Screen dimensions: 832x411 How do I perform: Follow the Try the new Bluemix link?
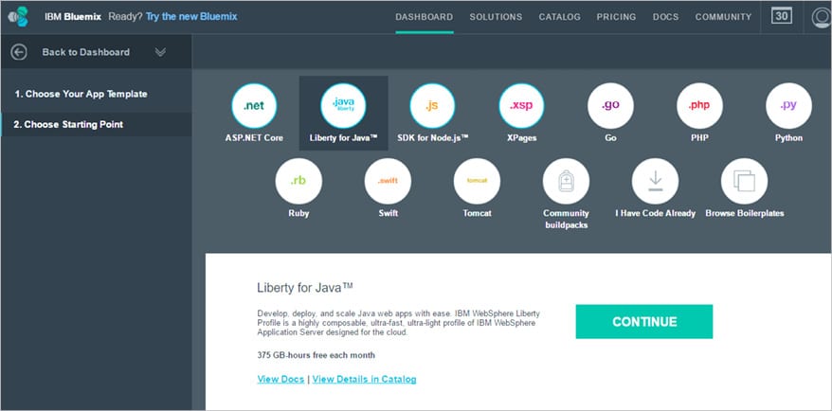pos(191,16)
